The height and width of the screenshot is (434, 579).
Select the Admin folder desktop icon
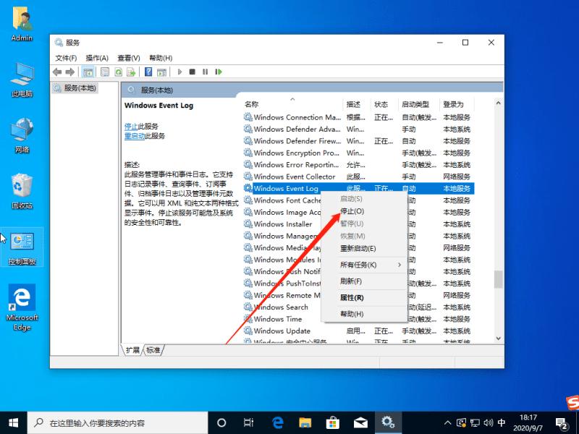point(22,24)
